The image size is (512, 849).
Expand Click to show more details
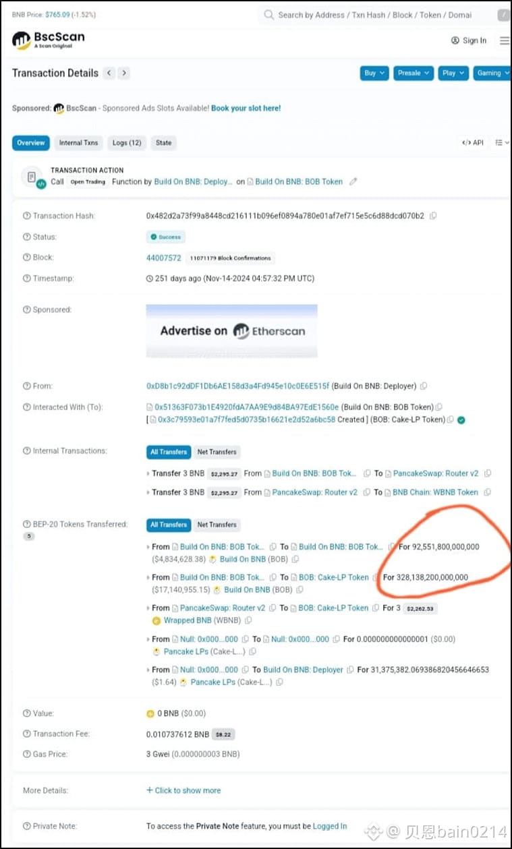[183, 790]
